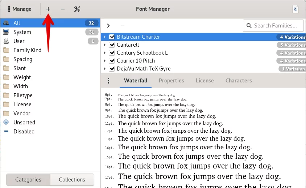The height and width of the screenshot is (188, 306).
Task: Select the Courier 10 Pitch font name
Action: [136, 61]
